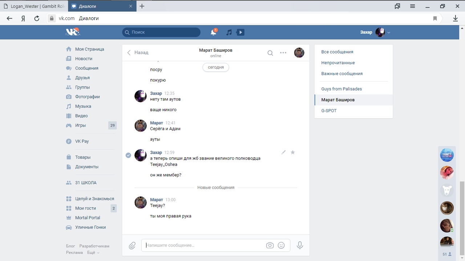Viewport: 465px width, 261px height.
Task: Click the message input field
Action: click(x=203, y=245)
